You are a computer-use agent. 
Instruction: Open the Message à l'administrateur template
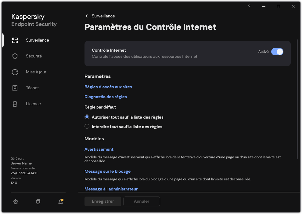[x=111, y=189]
